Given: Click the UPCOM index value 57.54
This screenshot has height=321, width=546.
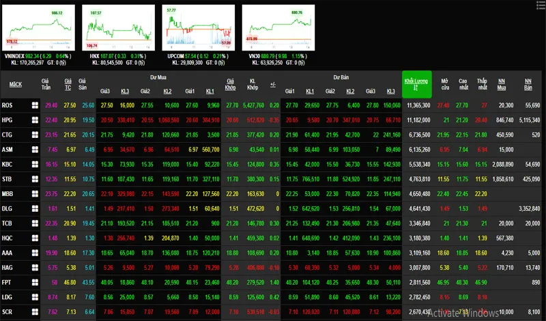Looking at the screenshot, I should 190,56.
